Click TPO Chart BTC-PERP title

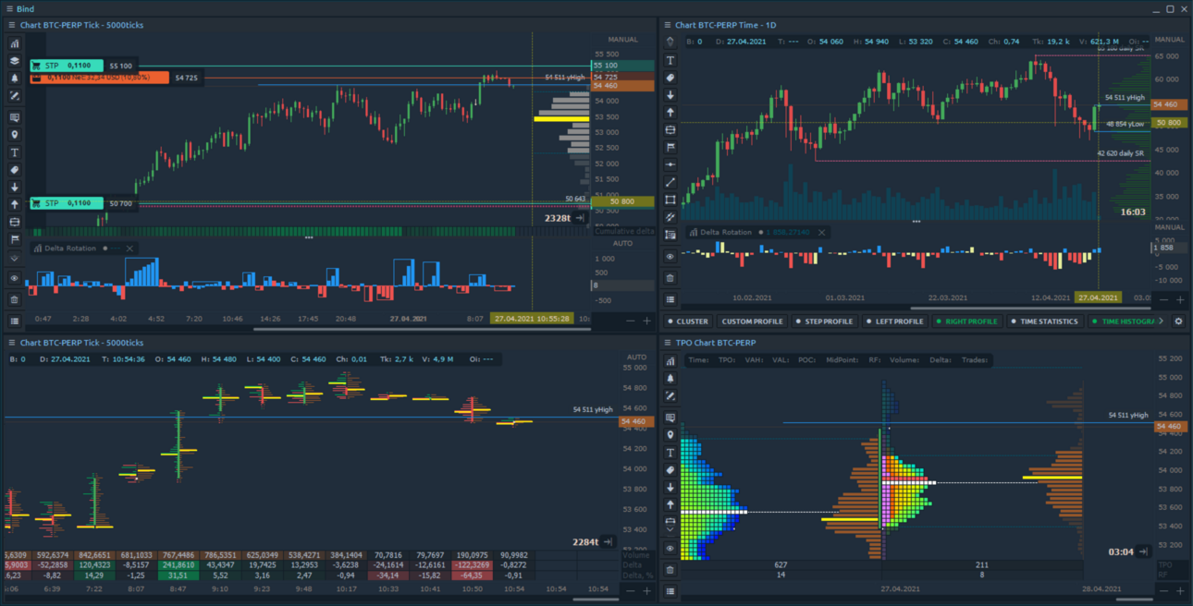pos(717,343)
